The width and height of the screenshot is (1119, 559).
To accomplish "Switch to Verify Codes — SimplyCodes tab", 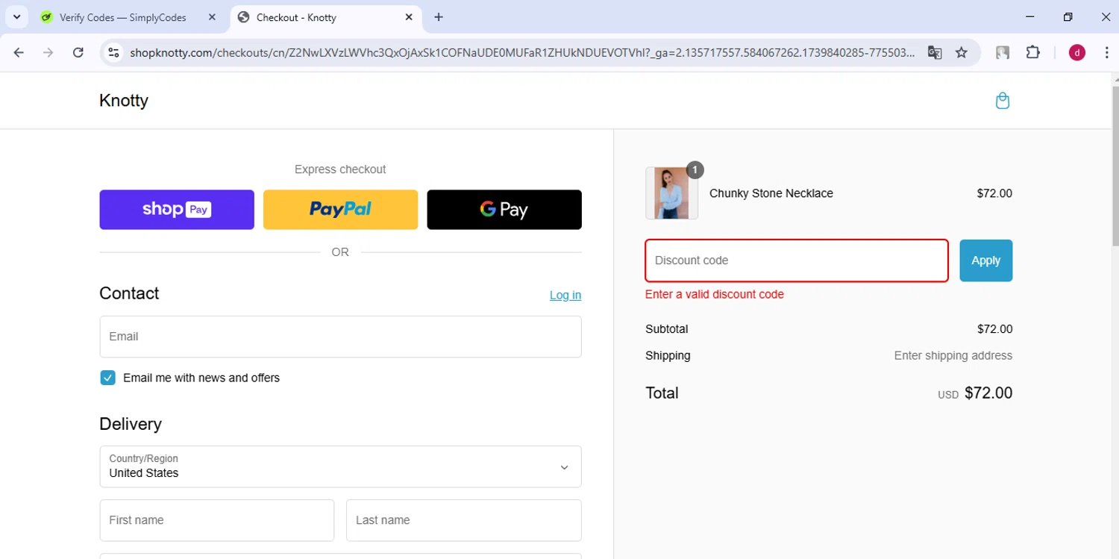I will point(123,17).
